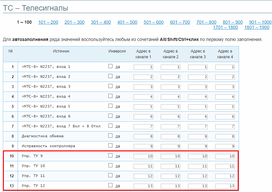Jump to the 1801 – 1900 page
Screen dimensions: 272x192
click(x=257, y=27)
